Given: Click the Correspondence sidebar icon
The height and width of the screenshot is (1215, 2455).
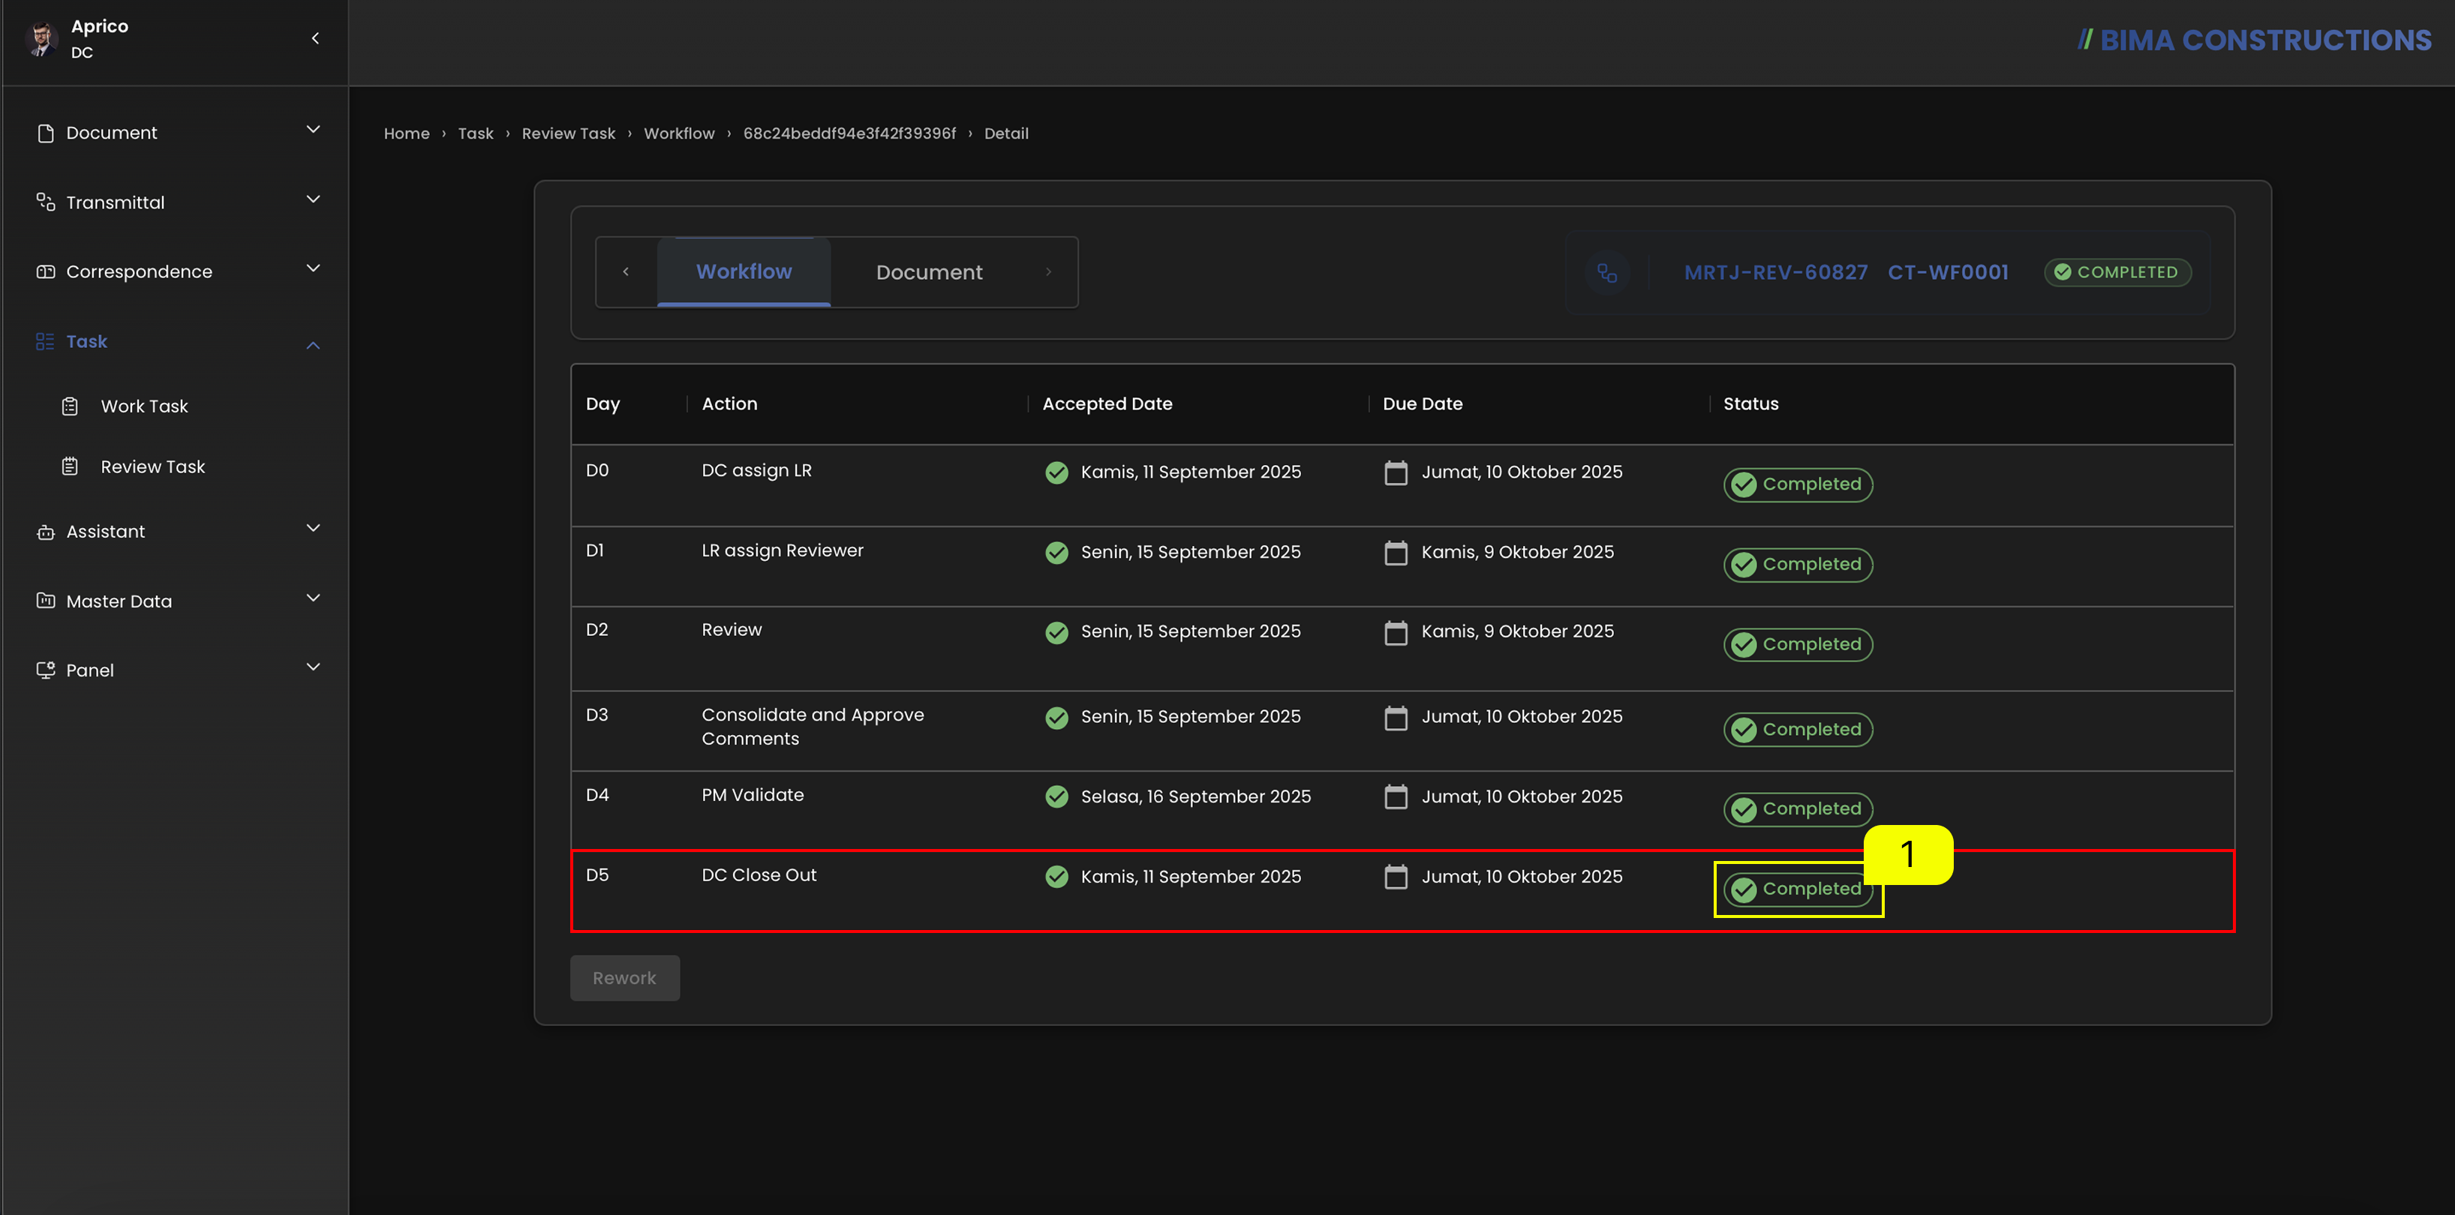Looking at the screenshot, I should (x=45, y=271).
